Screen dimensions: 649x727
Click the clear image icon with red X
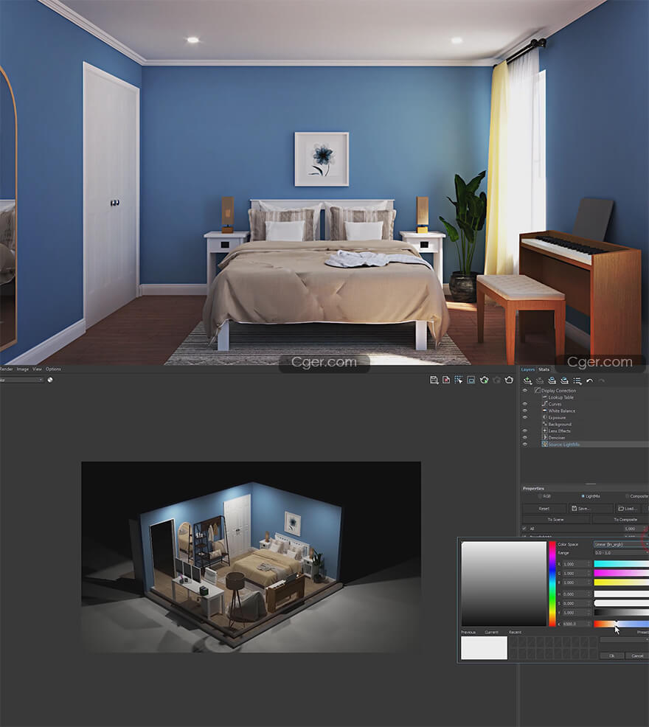pyautogui.click(x=446, y=380)
